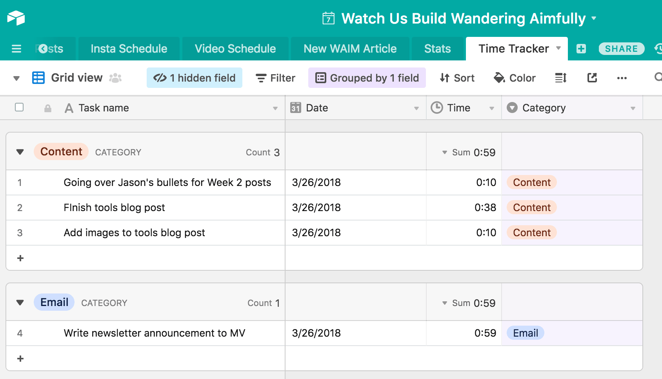Open the hamburger tables menu
662x379 pixels.
16,49
